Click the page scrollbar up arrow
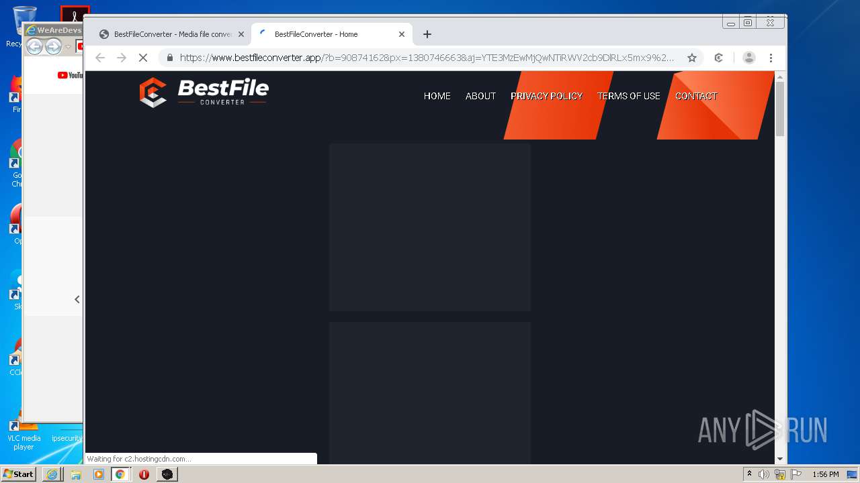The width and height of the screenshot is (860, 483). click(x=780, y=76)
